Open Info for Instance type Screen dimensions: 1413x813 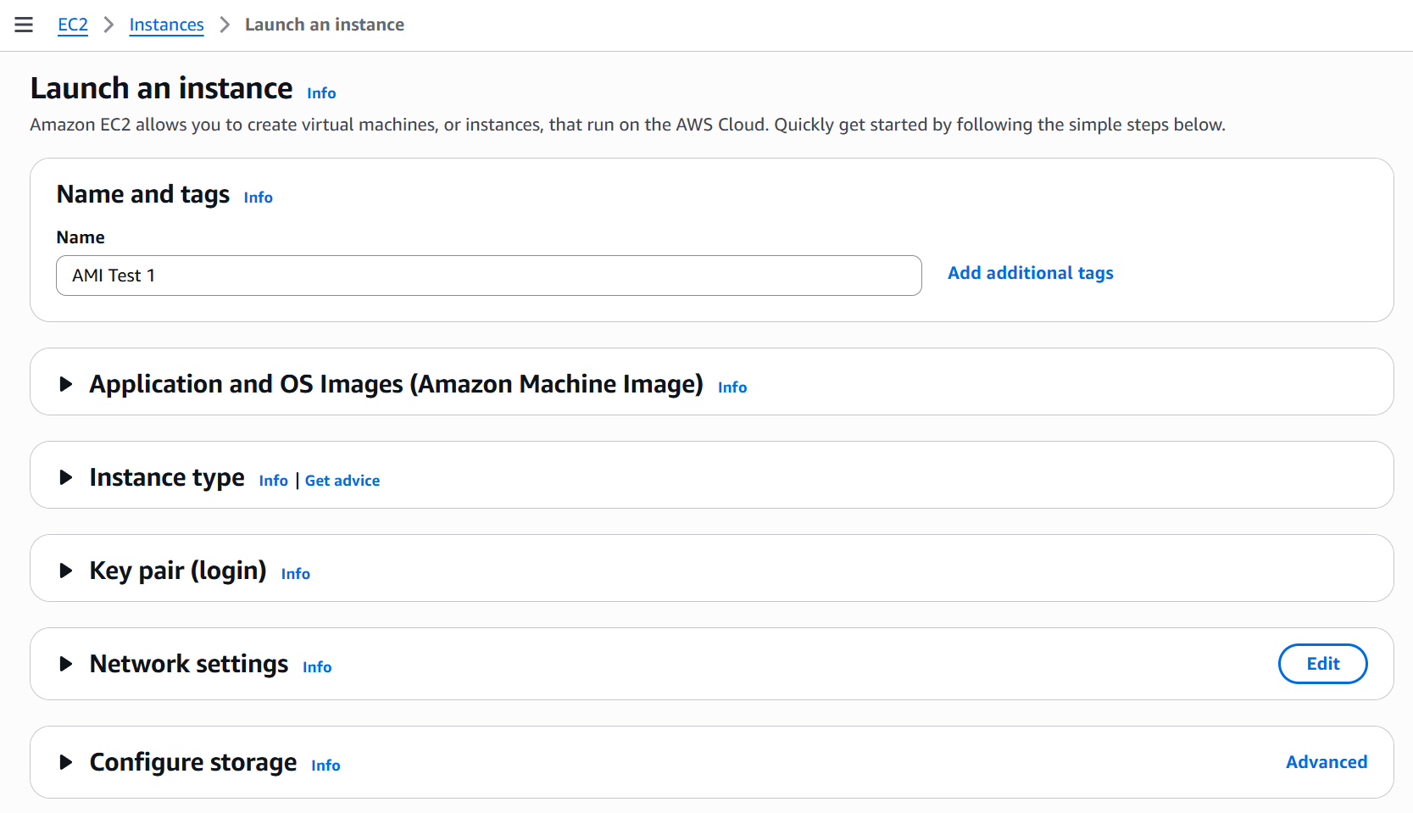[273, 481]
